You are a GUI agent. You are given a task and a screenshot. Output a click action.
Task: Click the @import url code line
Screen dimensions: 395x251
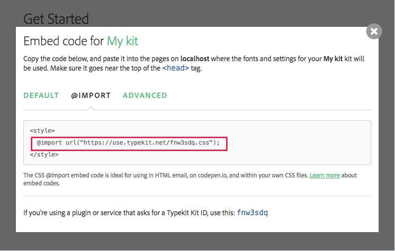pos(128,143)
